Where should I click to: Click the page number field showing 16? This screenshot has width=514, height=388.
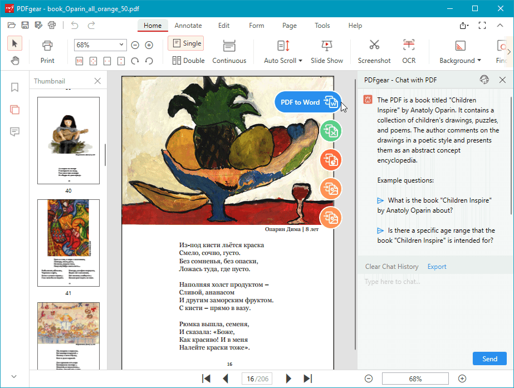coord(257,379)
